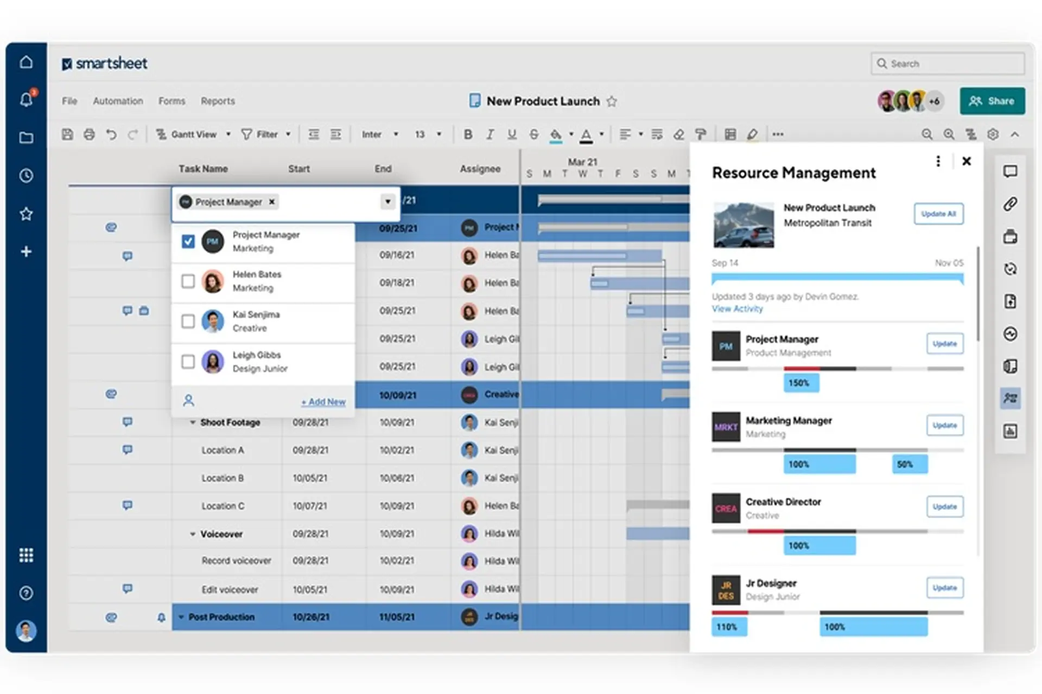Check the Helen Bates assignee checkbox

pos(188,281)
